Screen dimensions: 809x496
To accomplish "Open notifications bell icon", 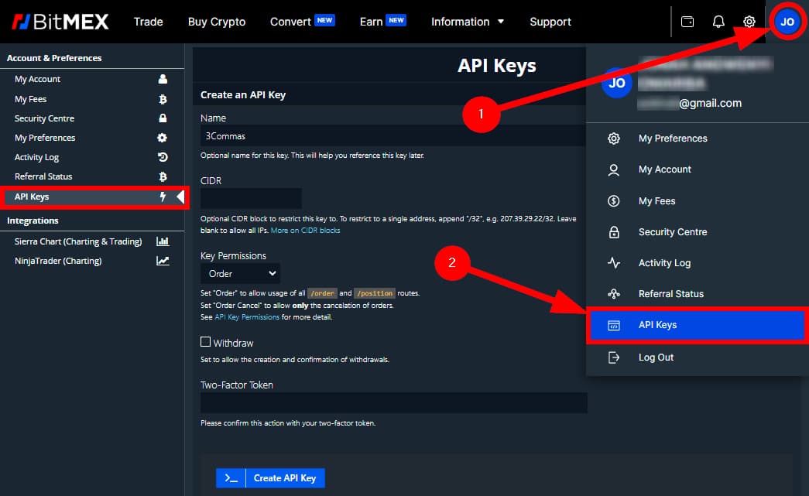I will tap(718, 22).
